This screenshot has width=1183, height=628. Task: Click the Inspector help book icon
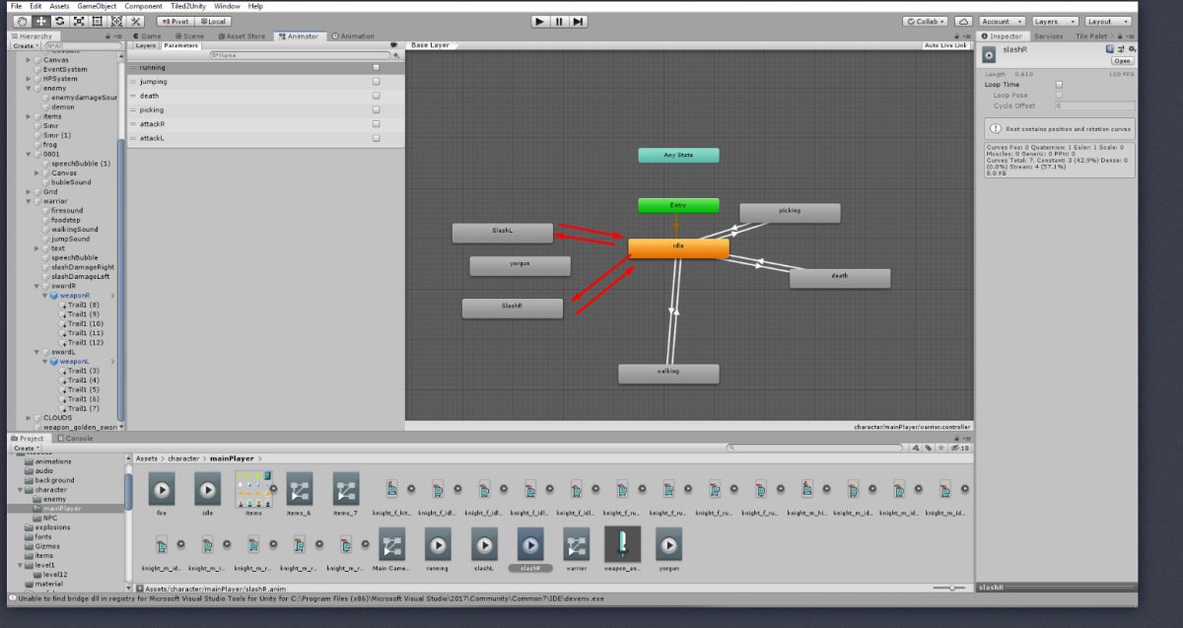[x=1110, y=48]
